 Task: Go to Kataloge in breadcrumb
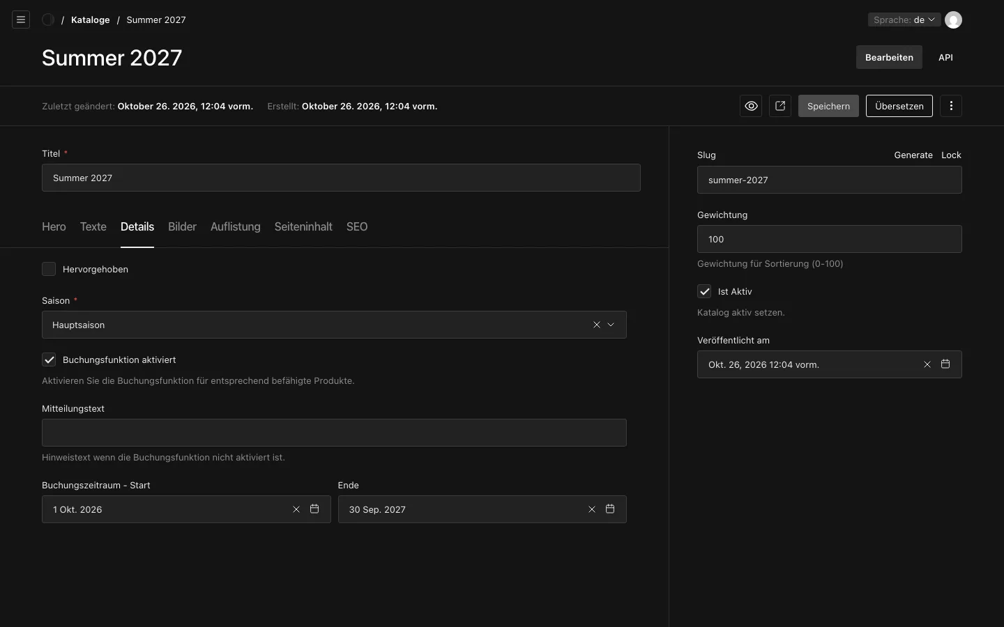(91, 20)
